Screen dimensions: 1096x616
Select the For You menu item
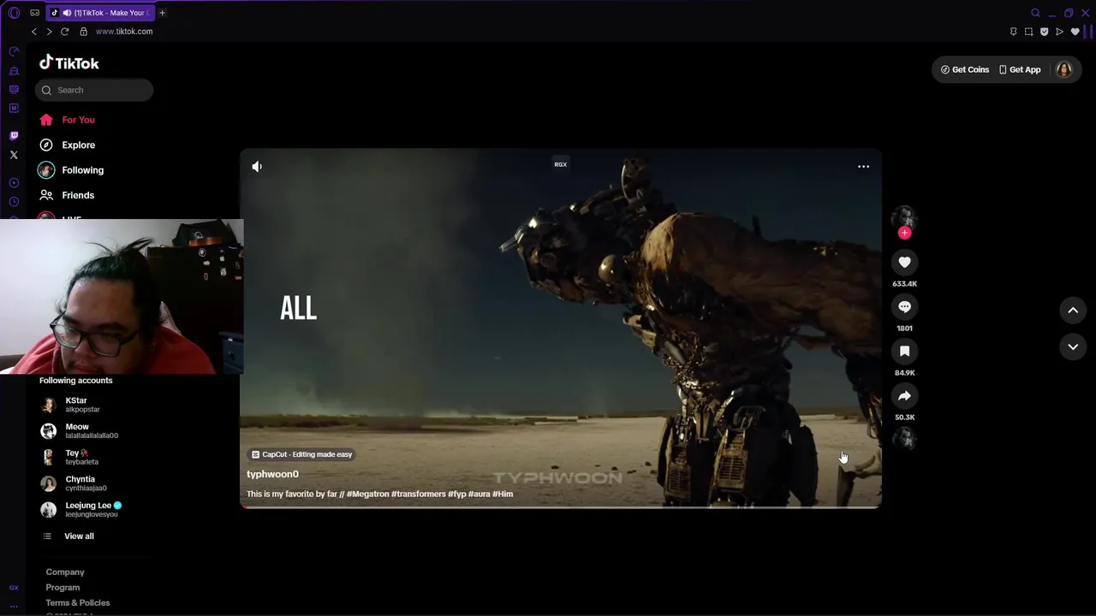[x=78, y=120]
